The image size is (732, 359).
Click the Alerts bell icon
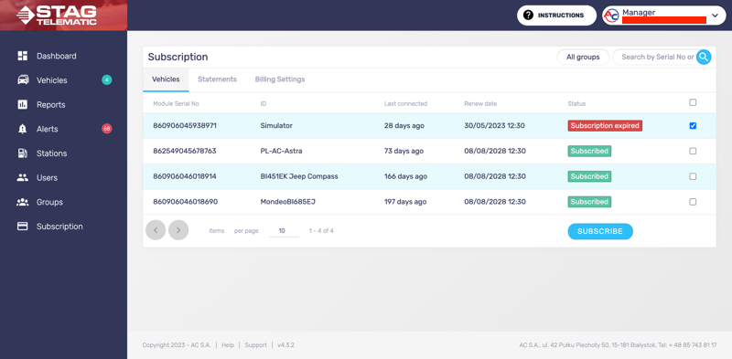tap(22, 129)
